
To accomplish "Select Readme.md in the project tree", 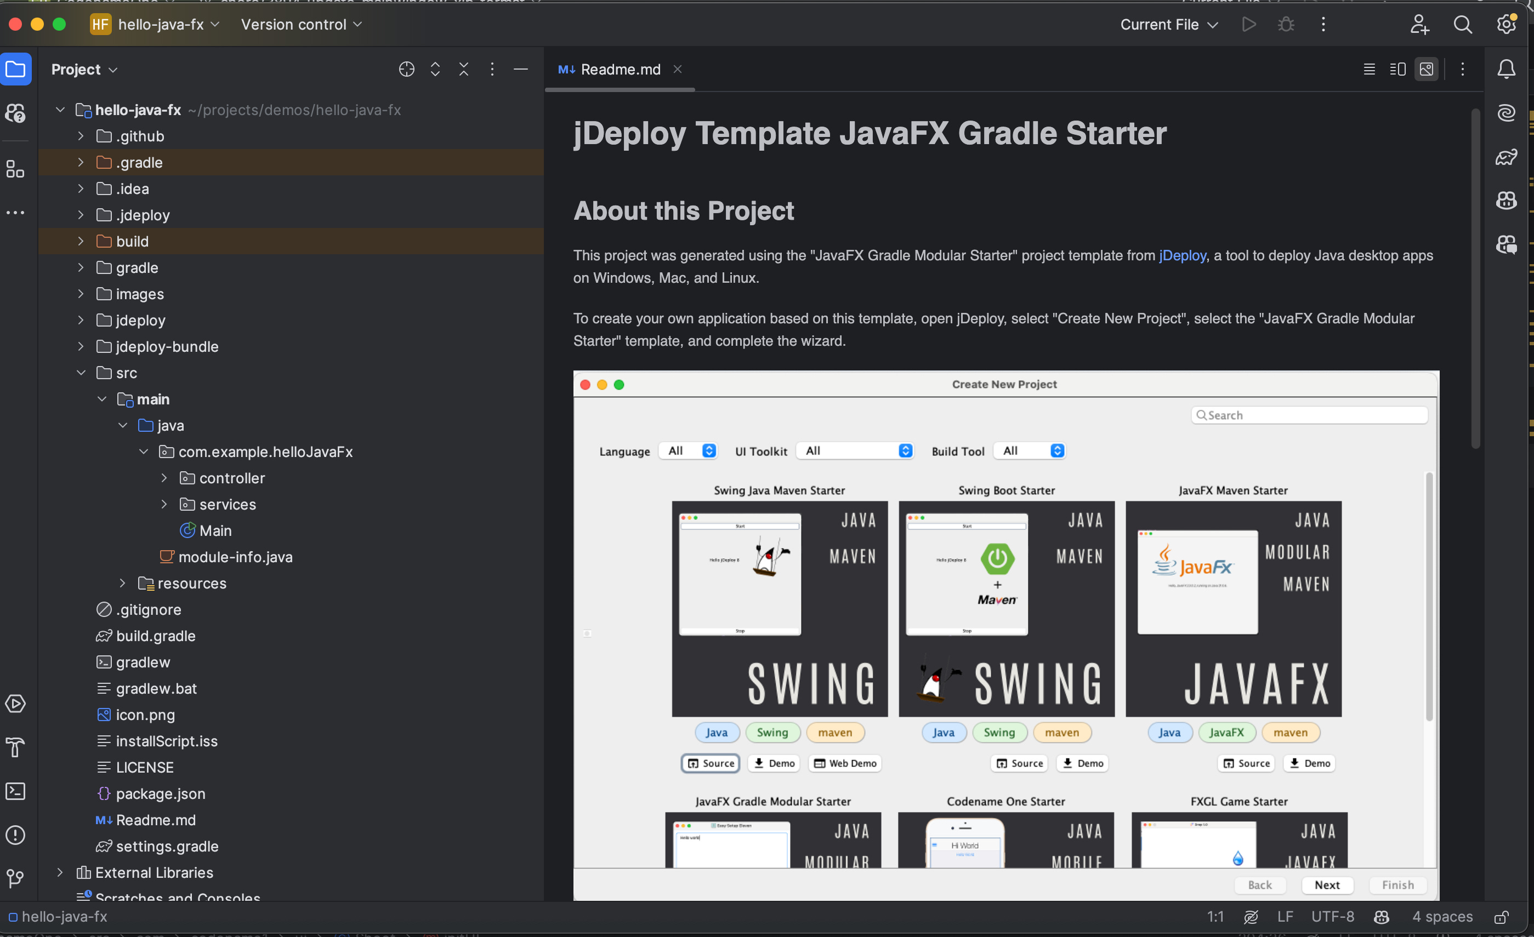I will (x=156, y=820).
